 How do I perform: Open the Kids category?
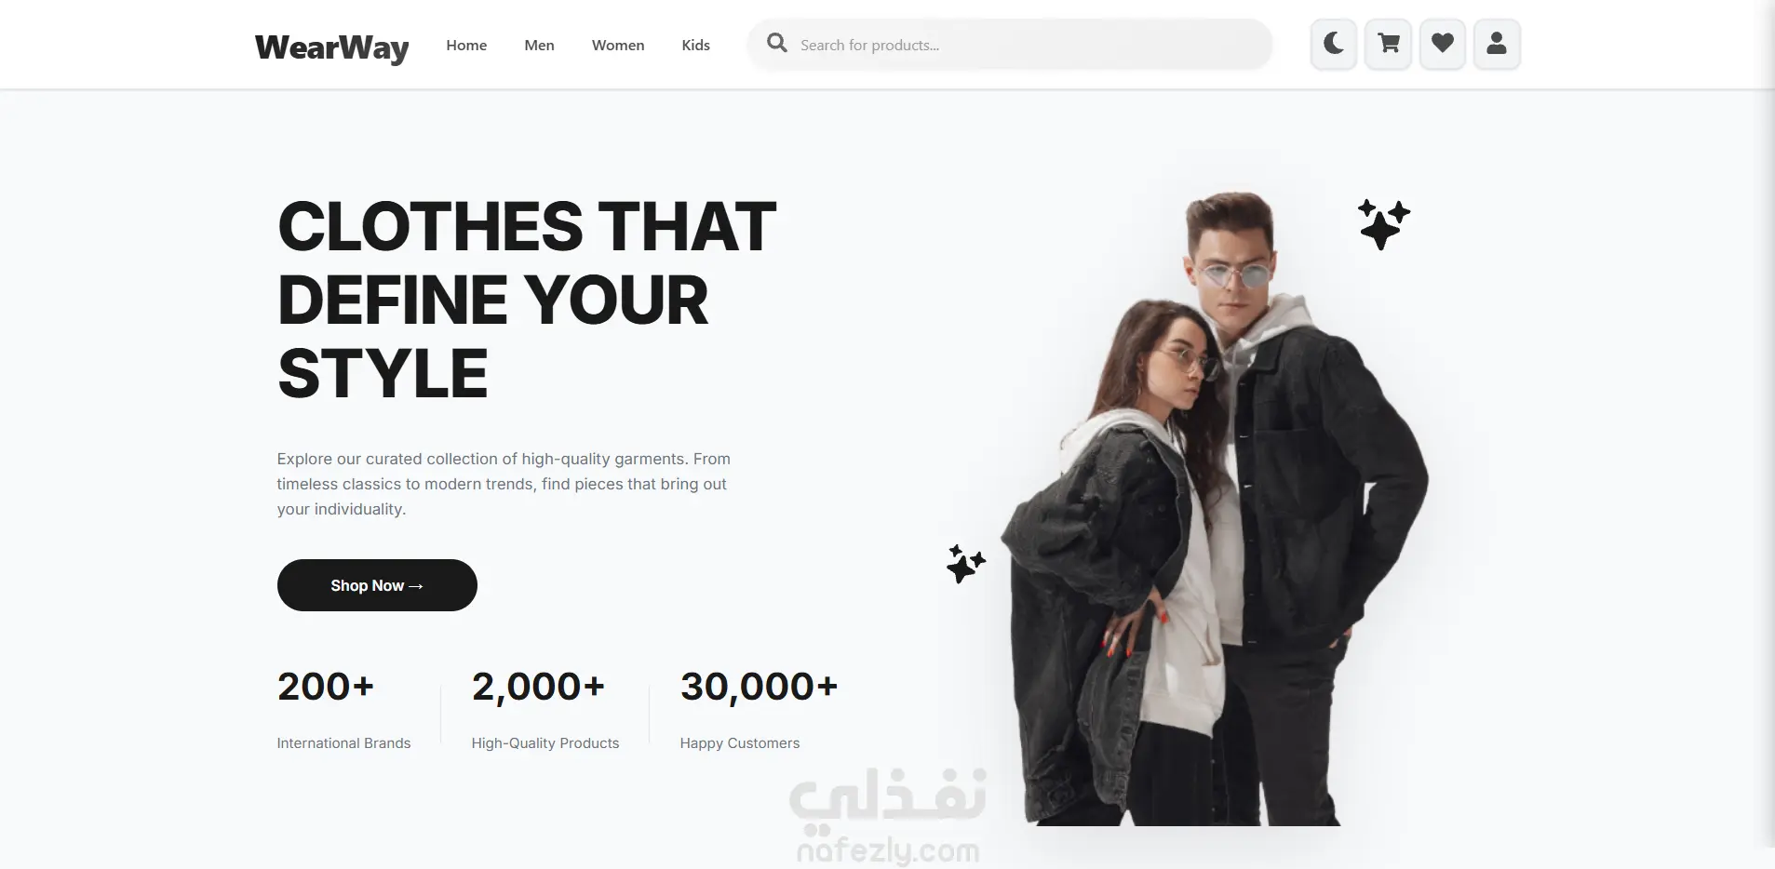(x=695, y=45)
